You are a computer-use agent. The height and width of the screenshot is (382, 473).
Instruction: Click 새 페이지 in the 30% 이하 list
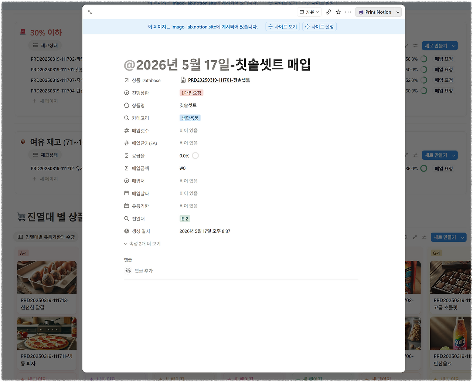click(45, 101)
